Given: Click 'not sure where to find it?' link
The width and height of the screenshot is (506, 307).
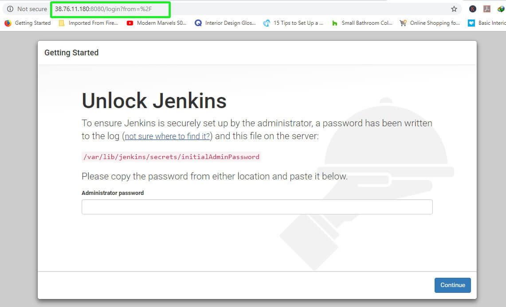Looking at the screenshot, I should 167,136.
